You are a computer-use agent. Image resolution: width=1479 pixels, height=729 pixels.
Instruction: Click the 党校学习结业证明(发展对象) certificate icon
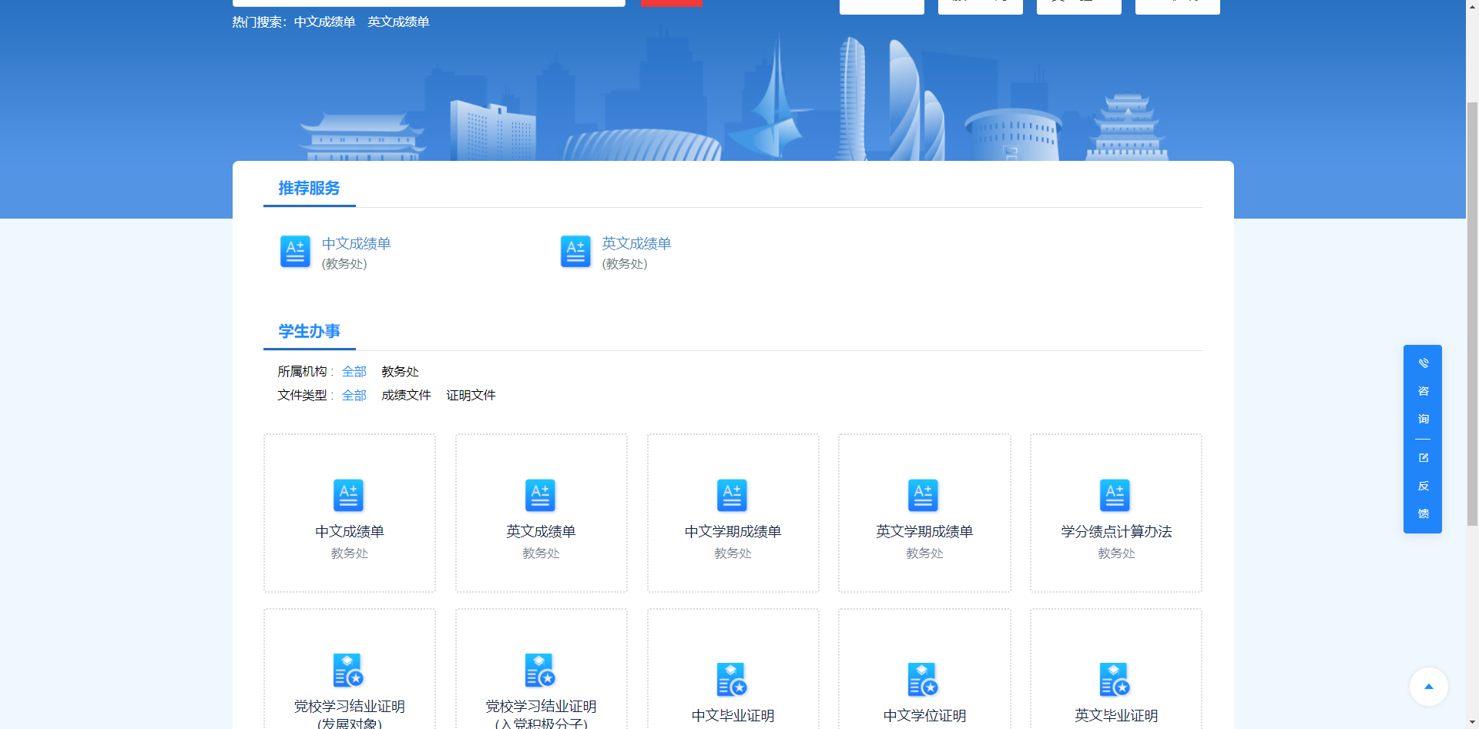(x=348, y=670)
